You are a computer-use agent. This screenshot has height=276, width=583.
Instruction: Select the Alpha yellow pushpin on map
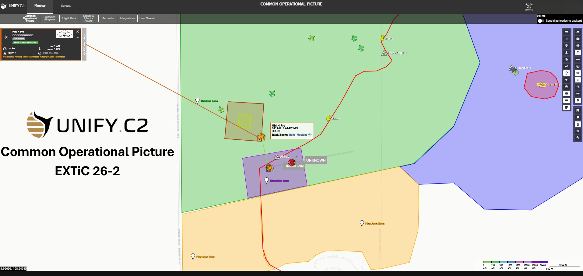pyautogui.click(x=382, y=38)
